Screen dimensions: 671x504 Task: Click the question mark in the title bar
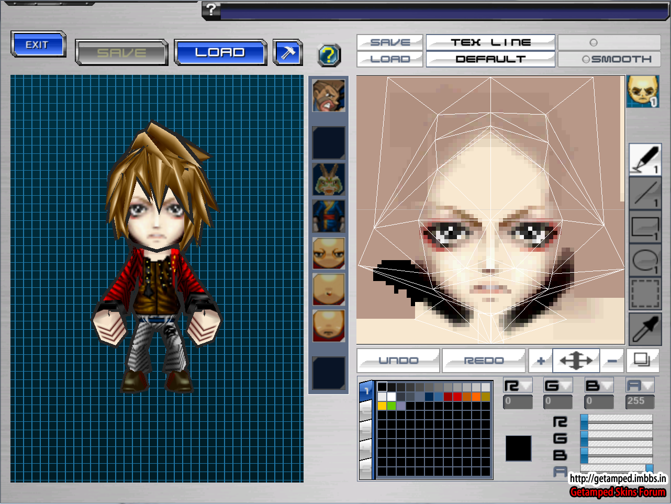(x=211, y=9)
